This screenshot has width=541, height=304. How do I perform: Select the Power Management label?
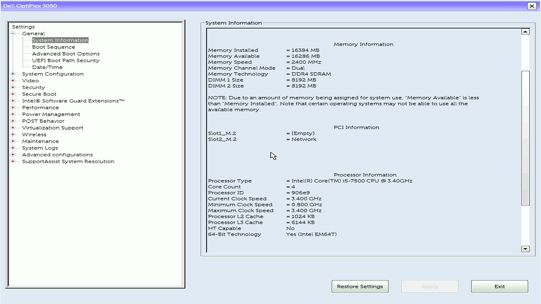tap(51, 114)
